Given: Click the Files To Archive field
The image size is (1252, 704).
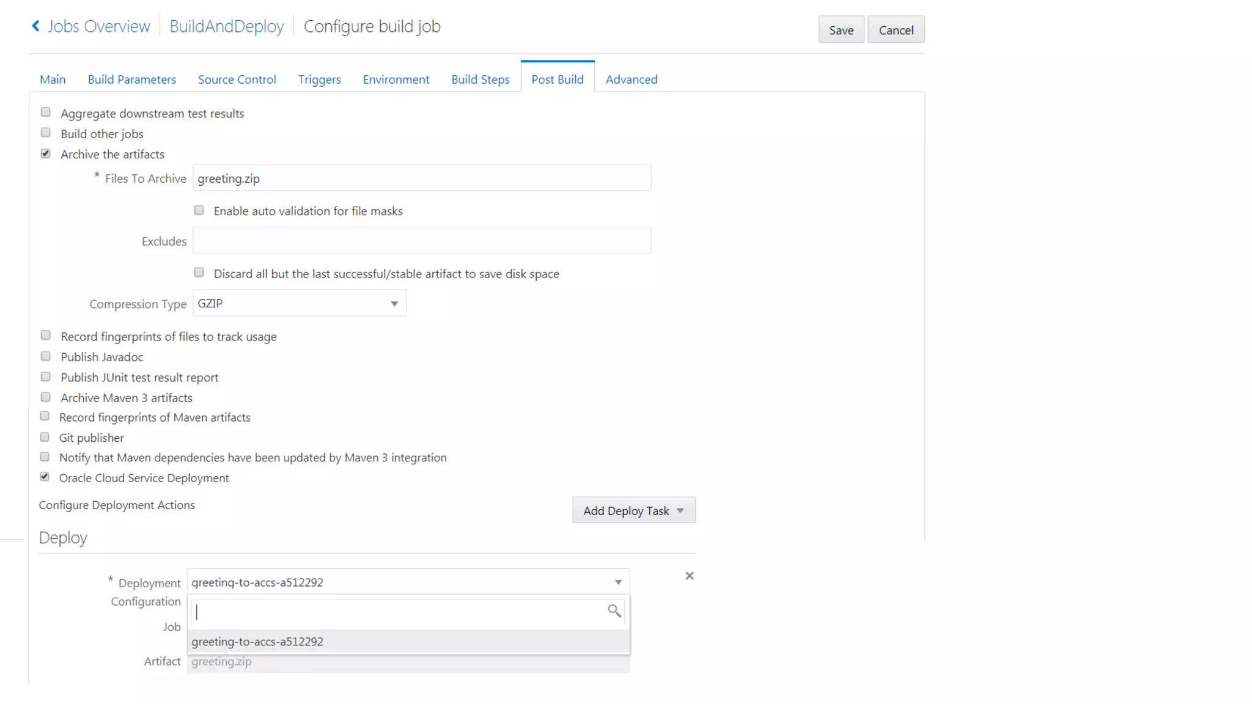Looking at the screenshot, I should coord(421,178).
